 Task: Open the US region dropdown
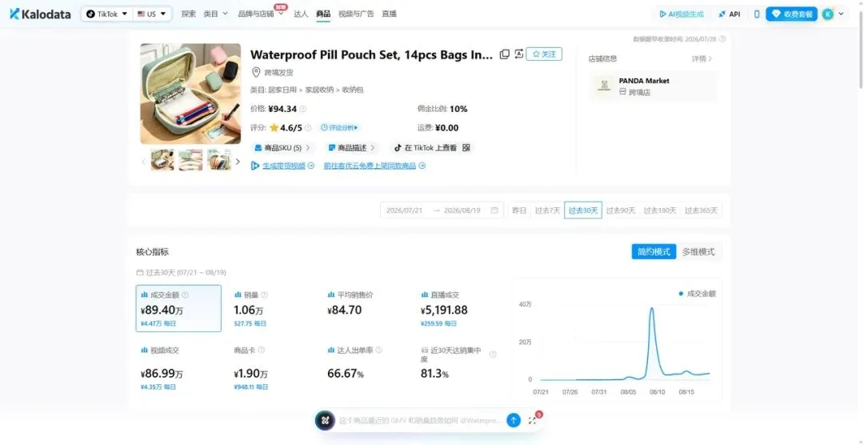tap(151, 14)
